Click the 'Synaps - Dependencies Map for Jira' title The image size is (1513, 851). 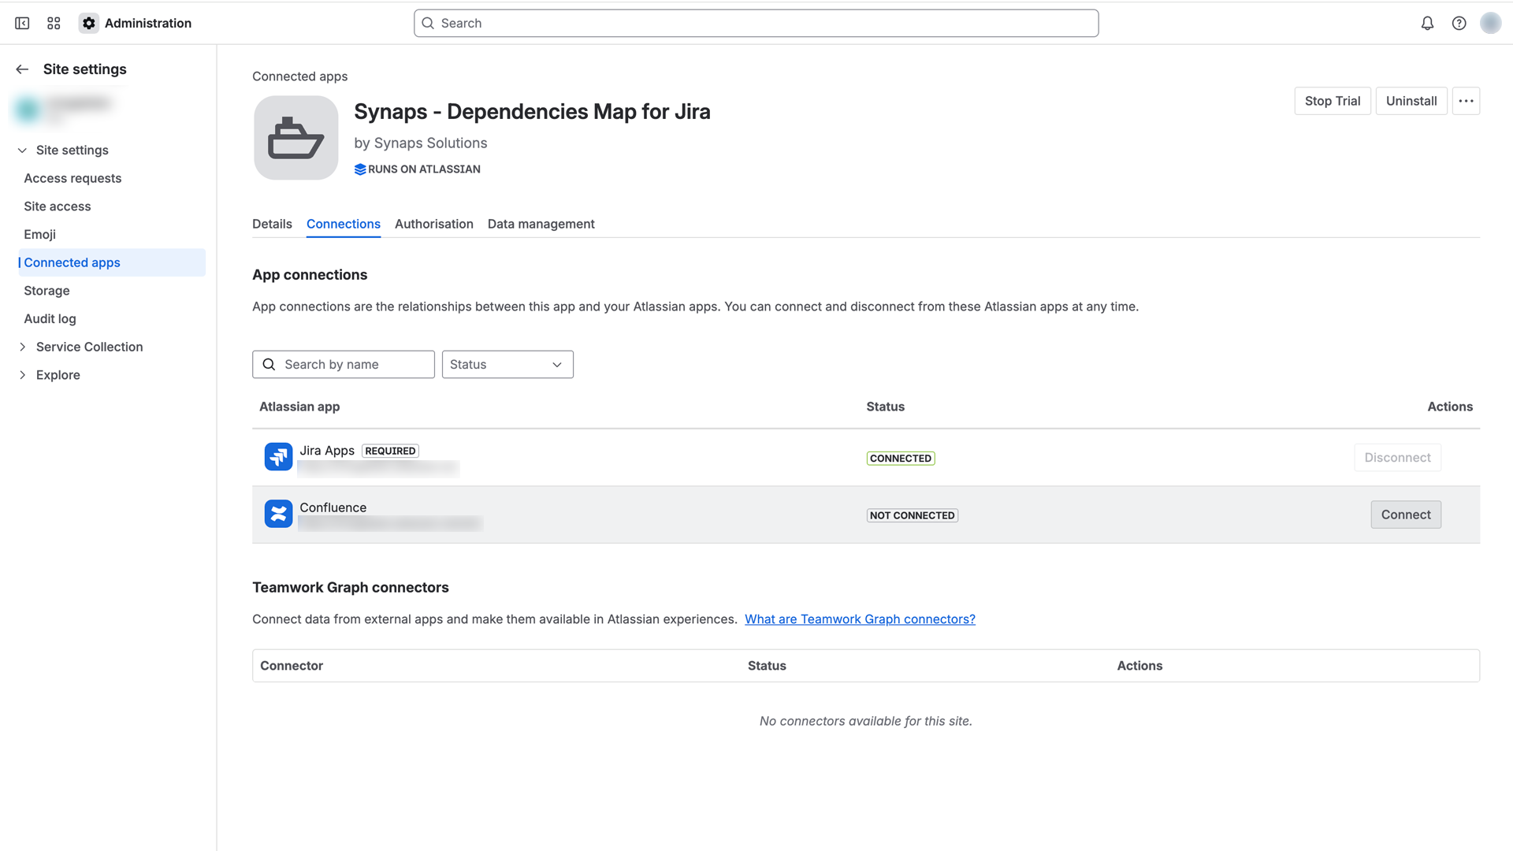point(532,112)
